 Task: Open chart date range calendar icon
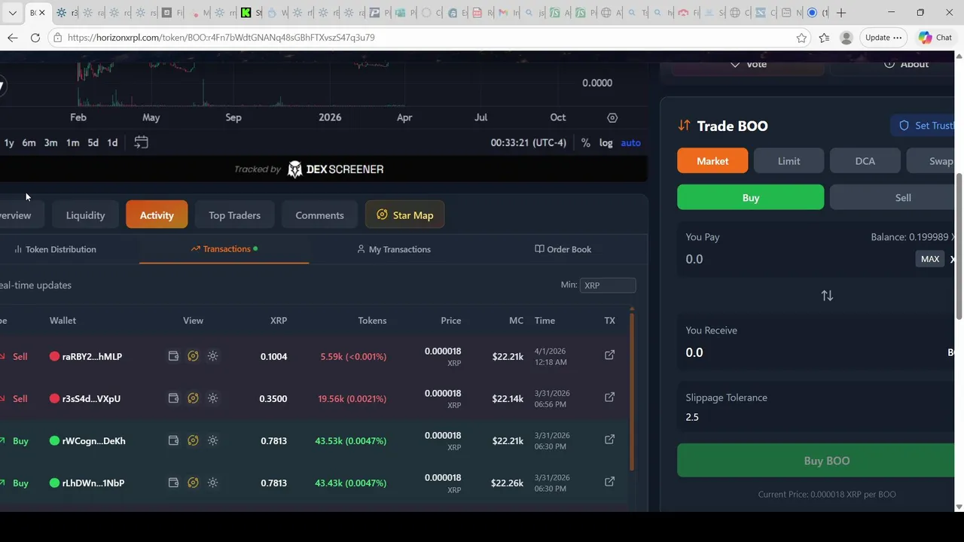coord(141,142)
